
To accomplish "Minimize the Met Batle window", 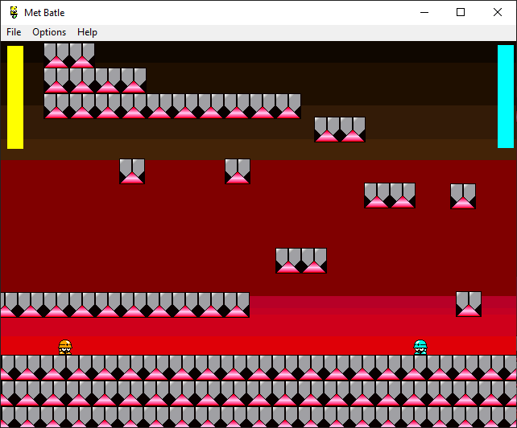I will coord(424,13).
